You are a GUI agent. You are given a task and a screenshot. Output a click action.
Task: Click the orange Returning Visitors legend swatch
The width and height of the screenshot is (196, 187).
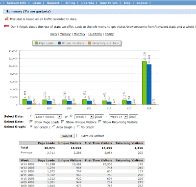(x=90, y=43)
